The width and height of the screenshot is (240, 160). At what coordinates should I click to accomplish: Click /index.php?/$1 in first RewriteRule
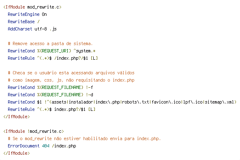coord(71,58)
